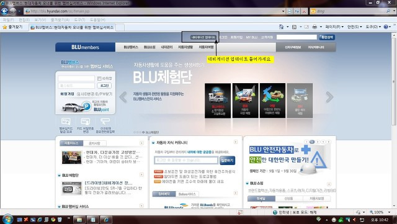397x224 pixels.
Task: Click the site search input beside 통합검색
Action: [297, 37]
